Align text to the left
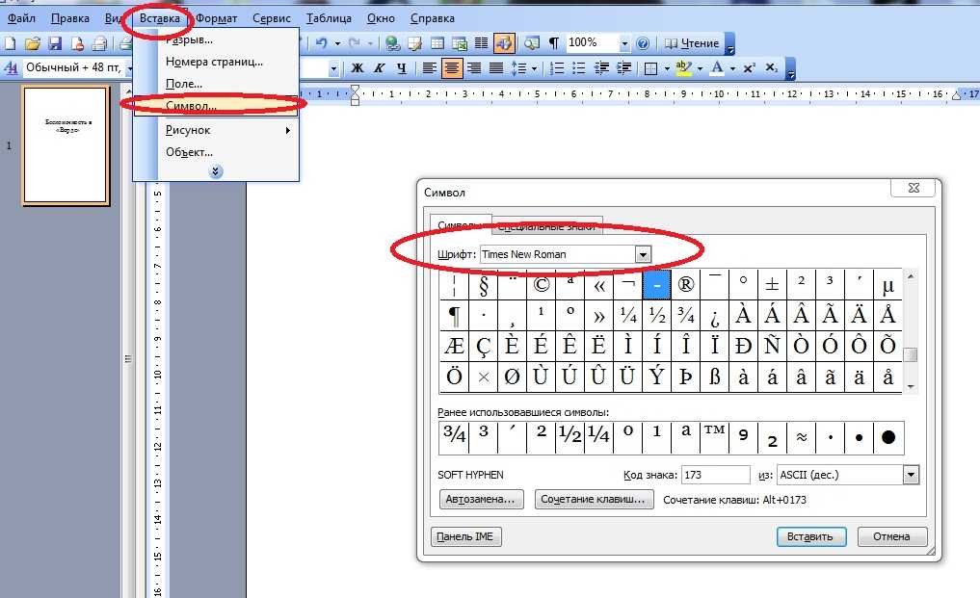 [429, 68]
